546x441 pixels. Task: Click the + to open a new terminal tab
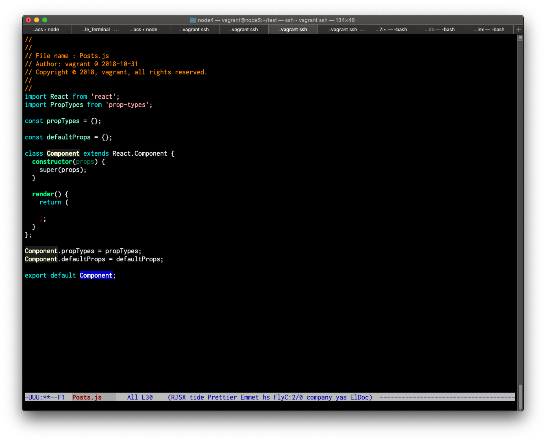[x=518, y=29]
